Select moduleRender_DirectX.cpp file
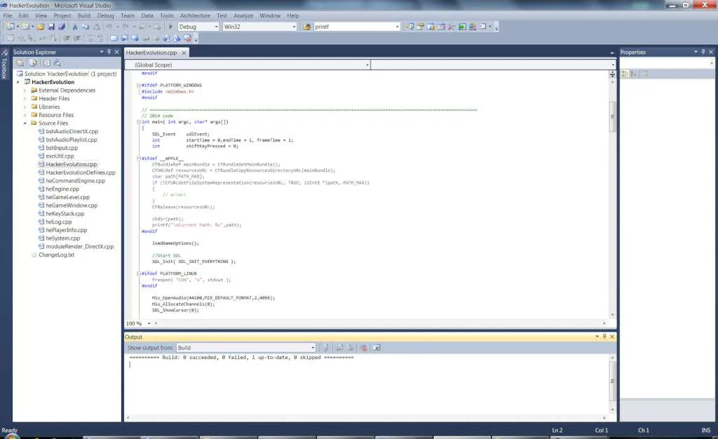 pyautogui.click(x=80, y=247)
